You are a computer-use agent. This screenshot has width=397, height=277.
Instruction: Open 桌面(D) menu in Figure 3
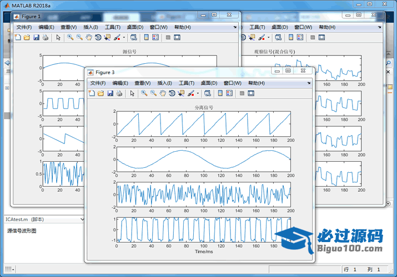pyautogui.click(x=209, y=83)
